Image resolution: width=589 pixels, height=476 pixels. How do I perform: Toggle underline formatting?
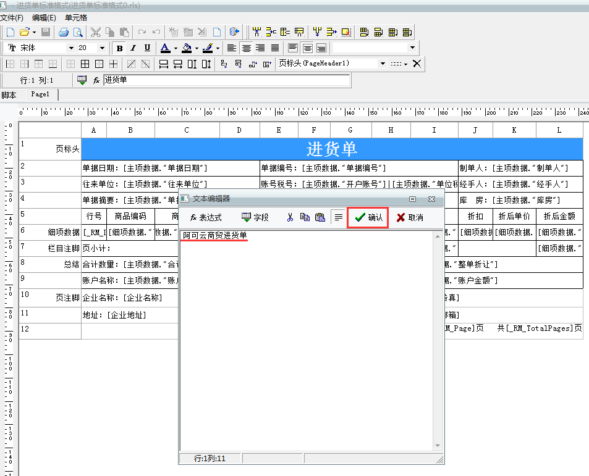coord(146,48)
